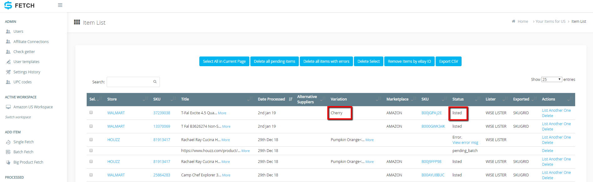Click the Cherry variation cell
The width and height of the screenshot is (593, 182).
337,113
